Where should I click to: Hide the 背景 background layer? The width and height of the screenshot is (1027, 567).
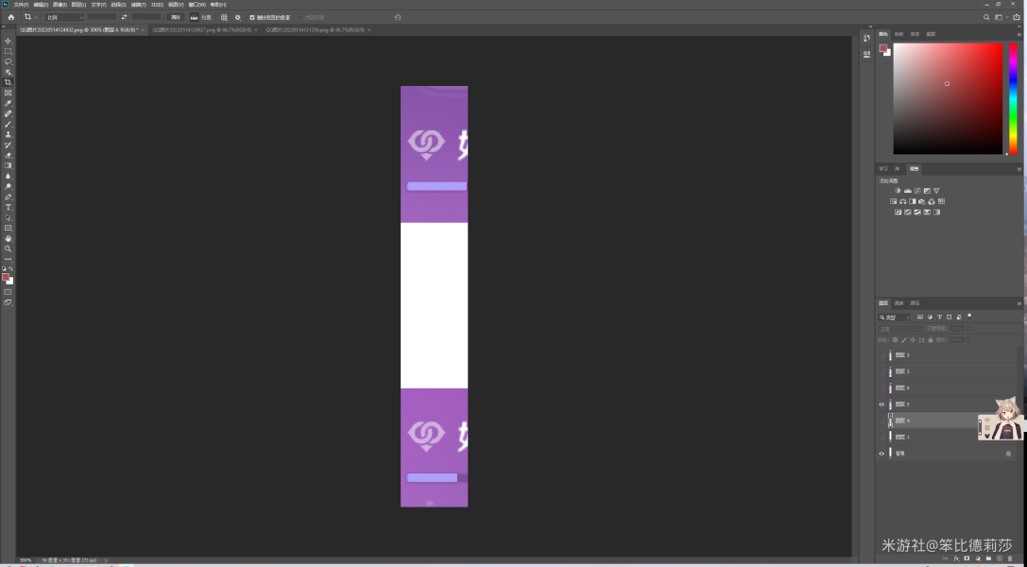(x=882, y=454)
